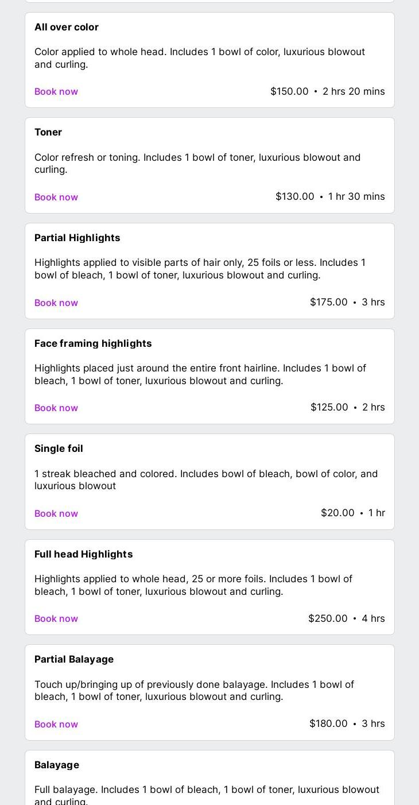Screen dimensions: 419x805
Task: Book the All over color service
Action: [56, 91]
